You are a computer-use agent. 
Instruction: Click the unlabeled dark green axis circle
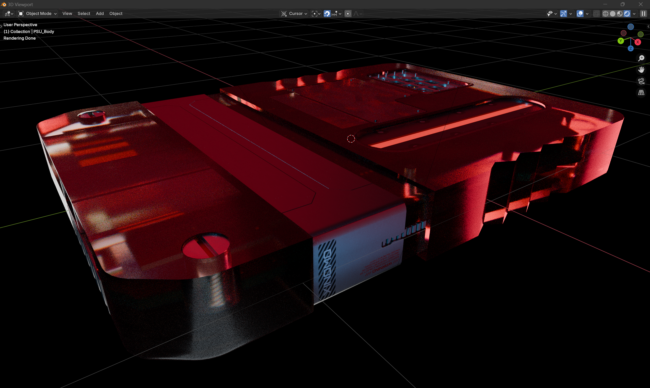click(x=641, y=34)
